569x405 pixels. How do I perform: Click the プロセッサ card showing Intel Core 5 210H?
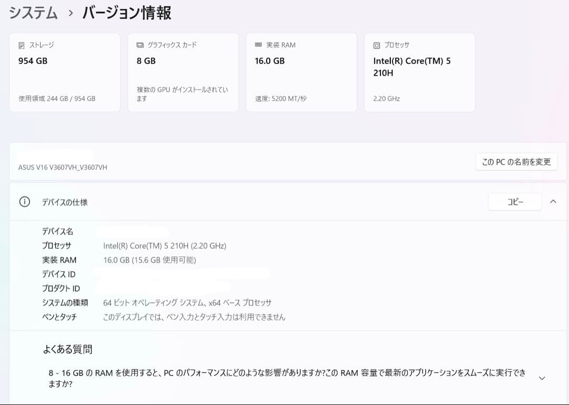click(419, 72)
